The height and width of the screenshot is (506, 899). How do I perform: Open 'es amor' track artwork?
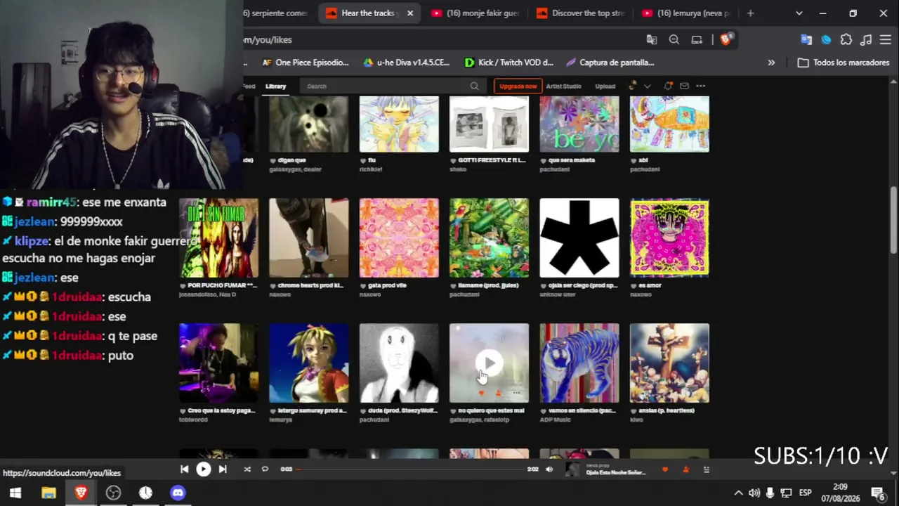(x=669, y=238)
